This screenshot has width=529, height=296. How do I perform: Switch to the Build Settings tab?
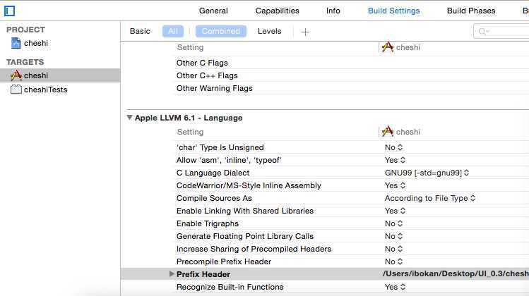393,11
